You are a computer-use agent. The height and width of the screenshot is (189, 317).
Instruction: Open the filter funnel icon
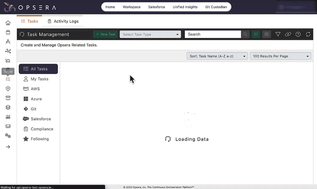[x=278, y=34]
